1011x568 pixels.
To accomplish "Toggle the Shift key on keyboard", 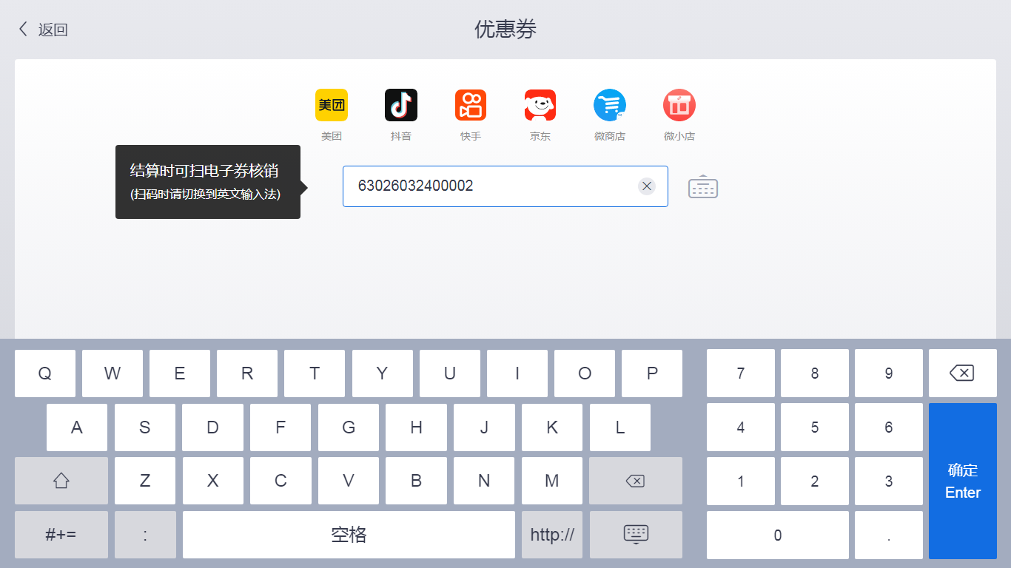I will tap(61, 481).
